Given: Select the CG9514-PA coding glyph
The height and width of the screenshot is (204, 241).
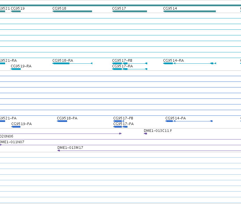Looking at the screenshot, I should (189, 121).
